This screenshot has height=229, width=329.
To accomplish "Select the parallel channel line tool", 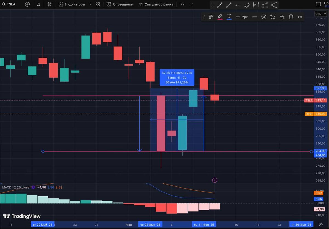I will point(247,5).
